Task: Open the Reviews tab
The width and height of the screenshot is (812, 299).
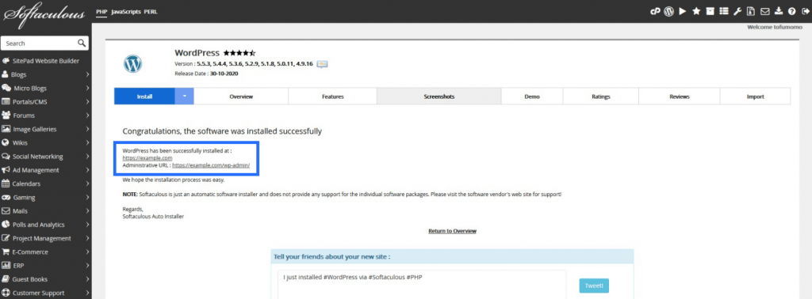Action: 679,97
